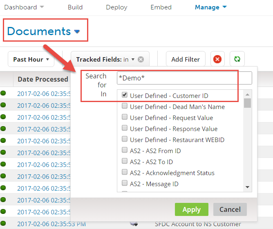The width and height of the screenshot is (273, 229).
Task: Open the Past Hour dropdown
Action: (x=31, y=60)
